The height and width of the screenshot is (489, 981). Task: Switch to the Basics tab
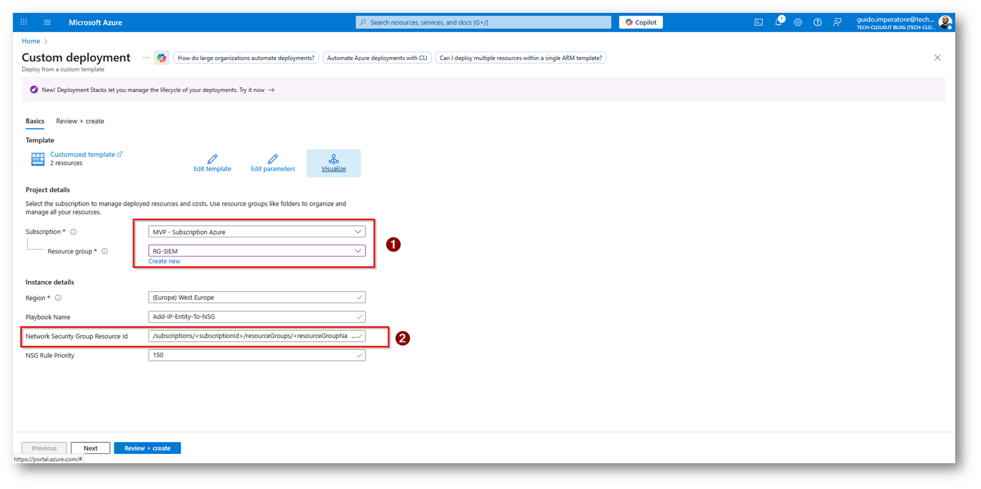(35, 121)
